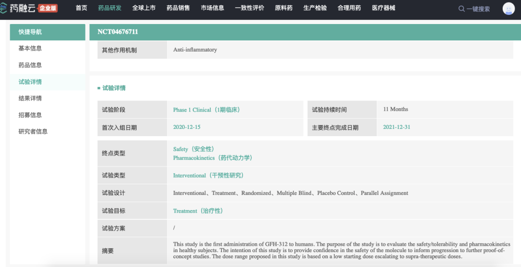The image size is (521, 267).
Task: Click the magnifier search icon
Action: pos(461,9)
